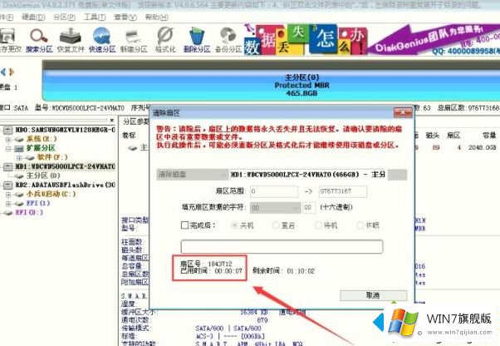The image size is (500, 346).
Task: Open the 帮助(H) help menu
Action: click(x=157, y=17)
